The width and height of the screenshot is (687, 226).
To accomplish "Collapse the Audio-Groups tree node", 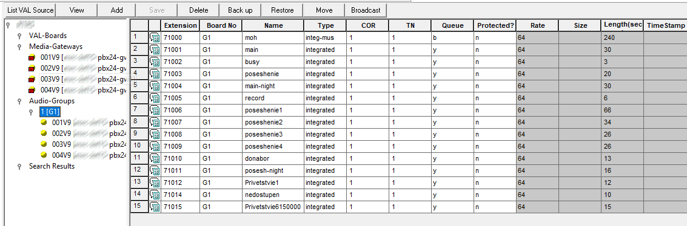I will pyautogui.click(x=19, y=102).
